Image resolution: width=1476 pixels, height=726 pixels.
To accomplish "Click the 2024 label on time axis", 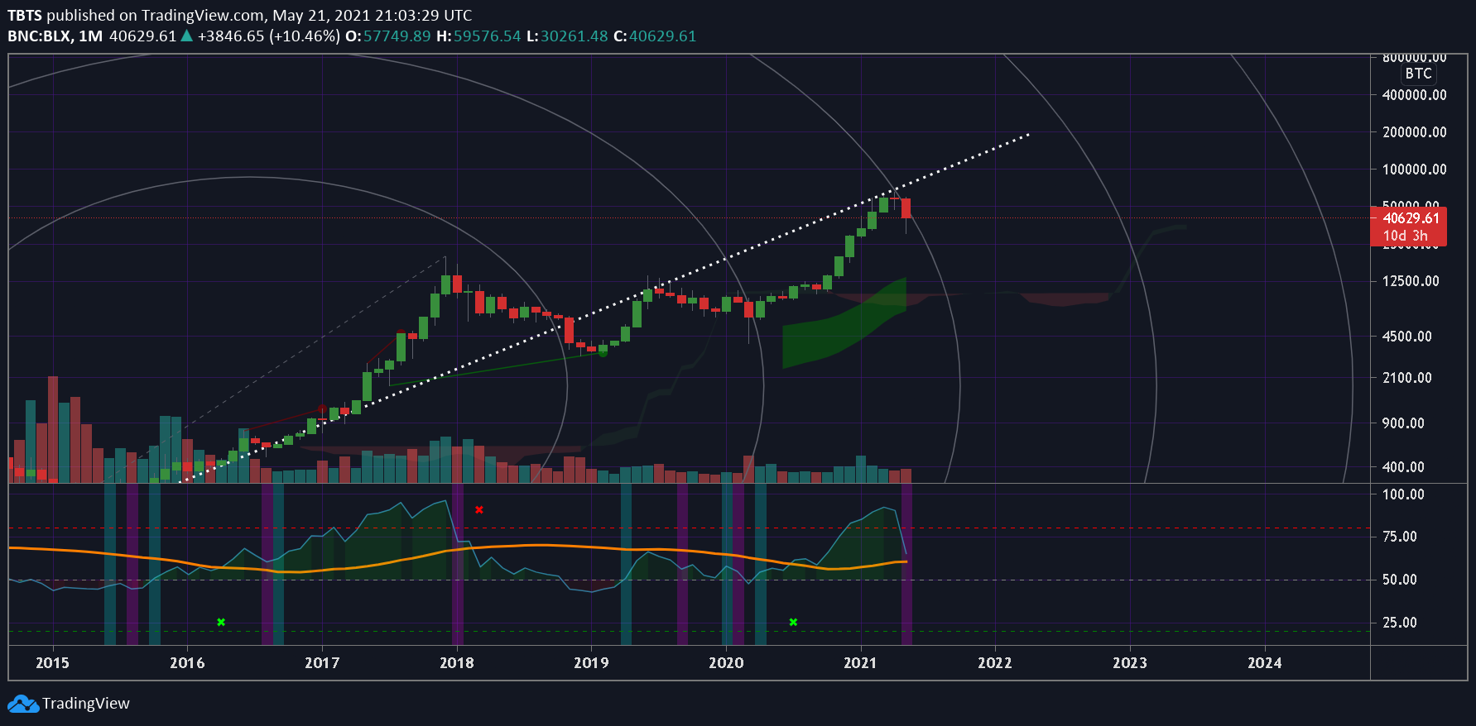I will [1265, 663].
